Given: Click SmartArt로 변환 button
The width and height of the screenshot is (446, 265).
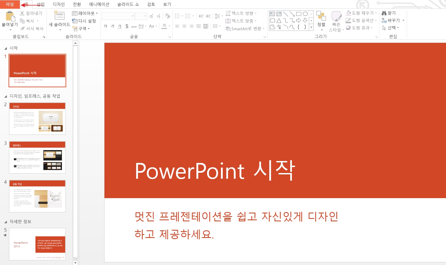Looking at the screenshot, I should pos(245,29).
